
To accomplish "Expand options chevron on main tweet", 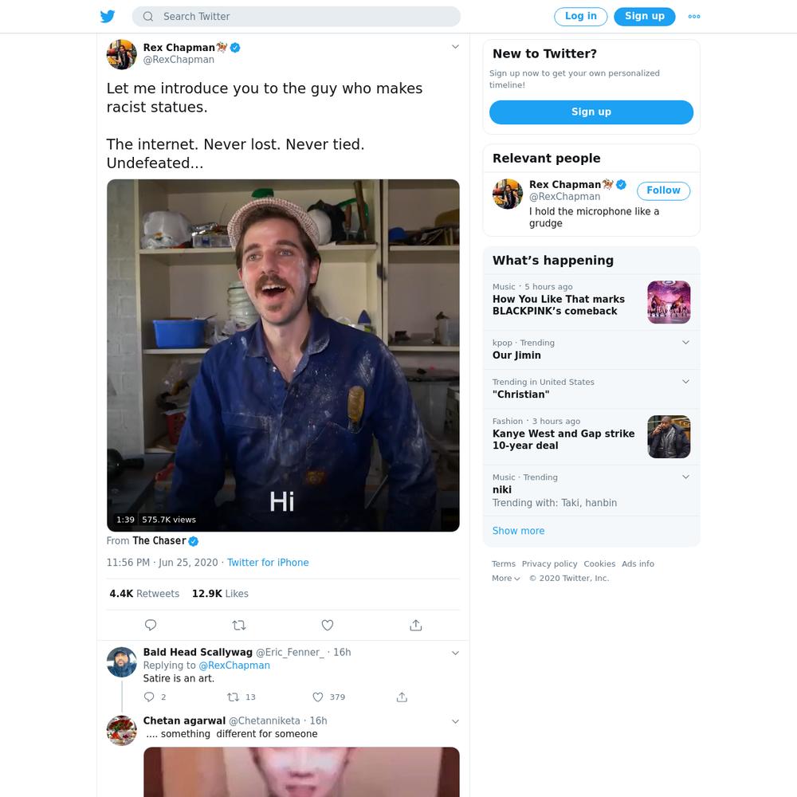I will click(x=455, y=47).
